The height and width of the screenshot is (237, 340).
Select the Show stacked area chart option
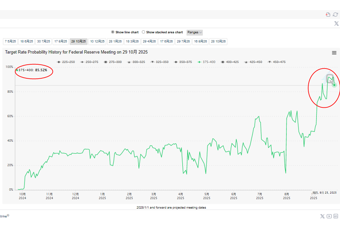(143, 32)
